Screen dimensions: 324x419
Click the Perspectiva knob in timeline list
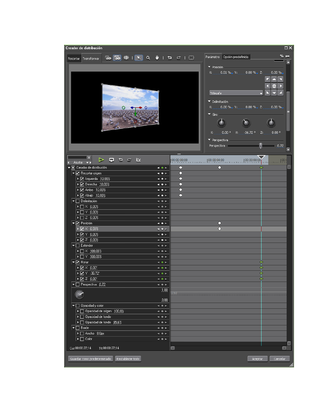(79, 294)
